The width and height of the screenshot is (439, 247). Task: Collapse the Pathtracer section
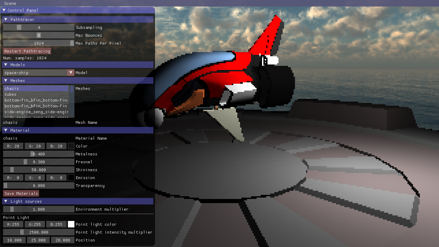[x=6, y=20]
